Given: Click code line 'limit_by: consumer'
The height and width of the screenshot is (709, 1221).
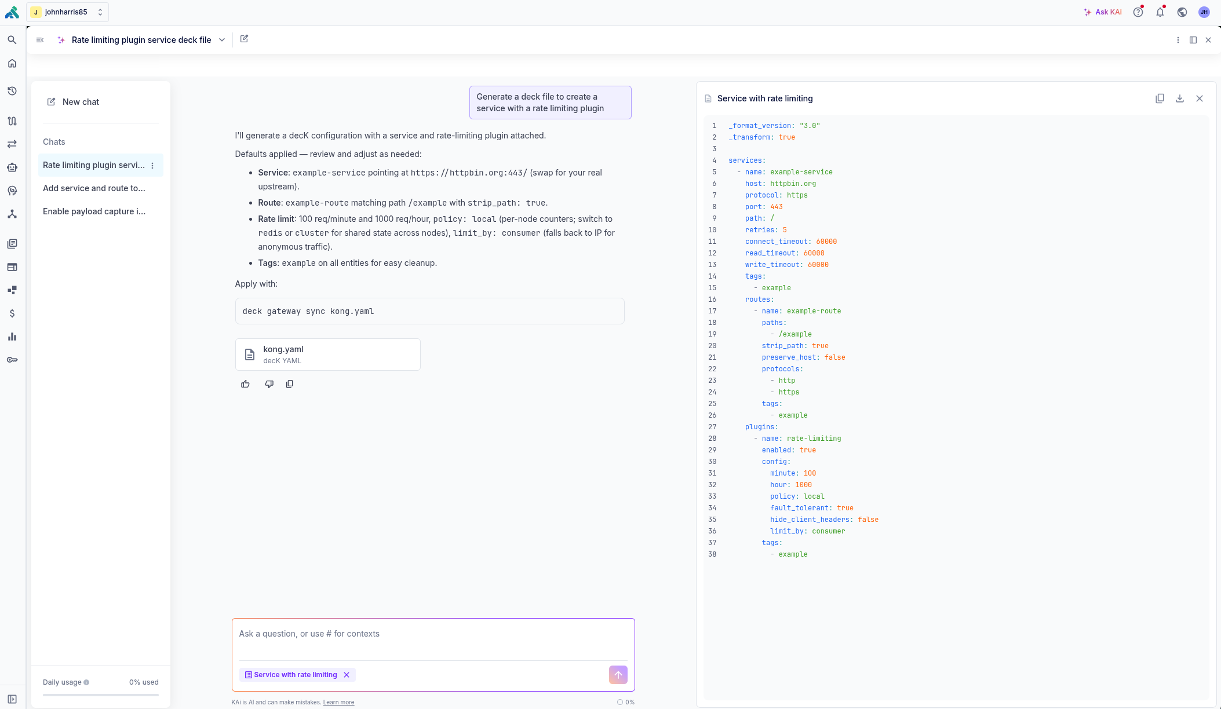Looking at the screenshot, I should 807,531.
